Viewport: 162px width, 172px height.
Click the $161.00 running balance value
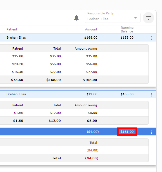[127, 132]
